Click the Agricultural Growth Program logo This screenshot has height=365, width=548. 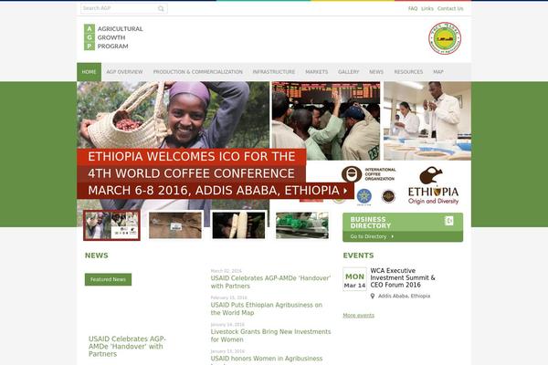113,37
